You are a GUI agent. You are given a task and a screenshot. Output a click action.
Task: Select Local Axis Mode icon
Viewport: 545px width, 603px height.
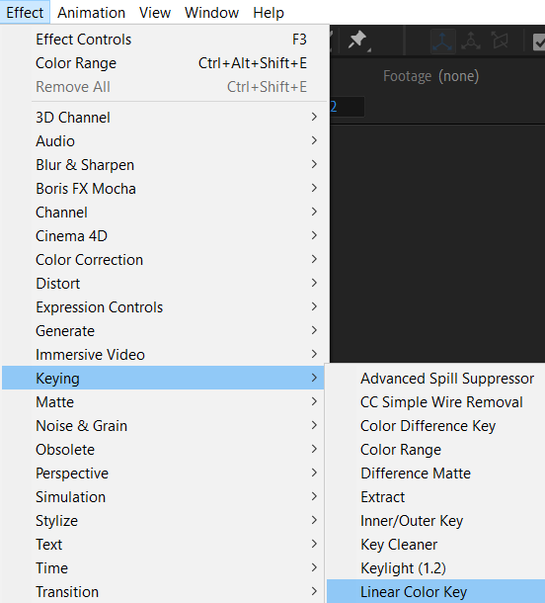coord(443,42)
